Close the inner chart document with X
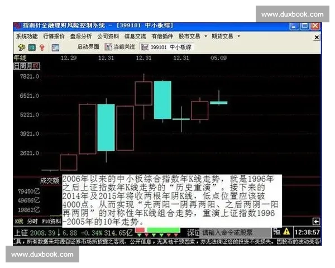The image size is (335, 268). tap(317, 37)
